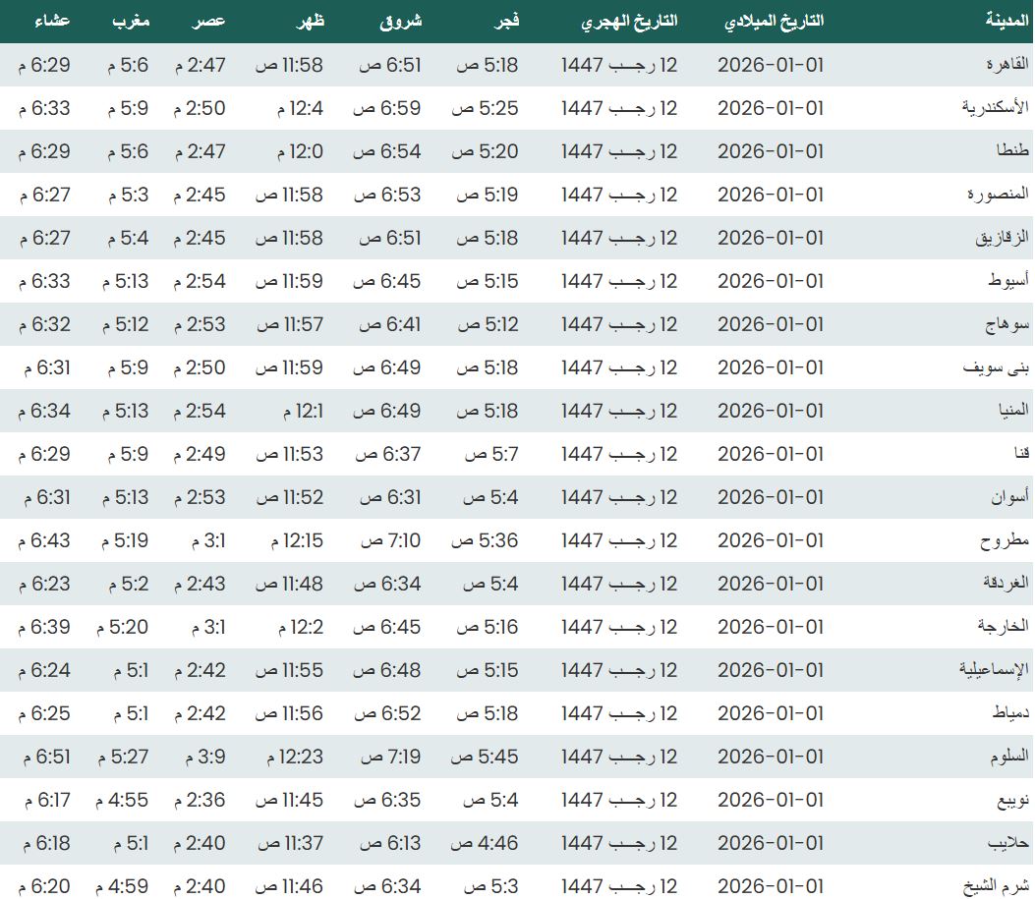The height and width of the screenshot is (899, 1035).
Task: Click the السلوم city name
Action: point(1009,757)
